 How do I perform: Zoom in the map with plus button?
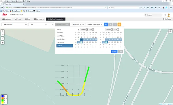[x=3, y=31]
